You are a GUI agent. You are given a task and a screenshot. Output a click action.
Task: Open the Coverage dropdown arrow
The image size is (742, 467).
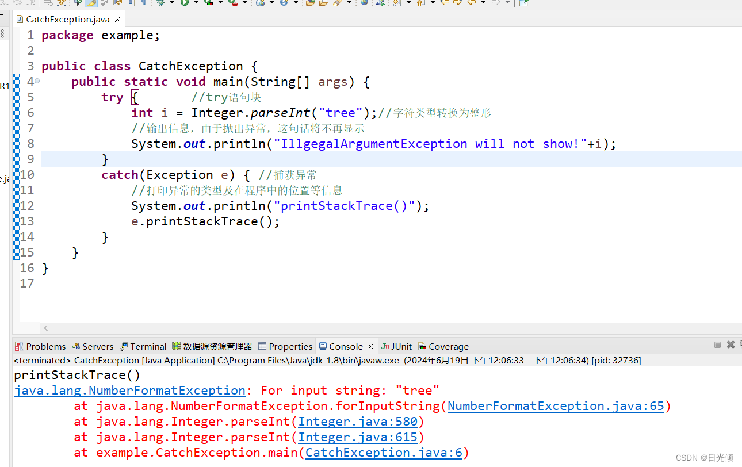coord(220,3)
